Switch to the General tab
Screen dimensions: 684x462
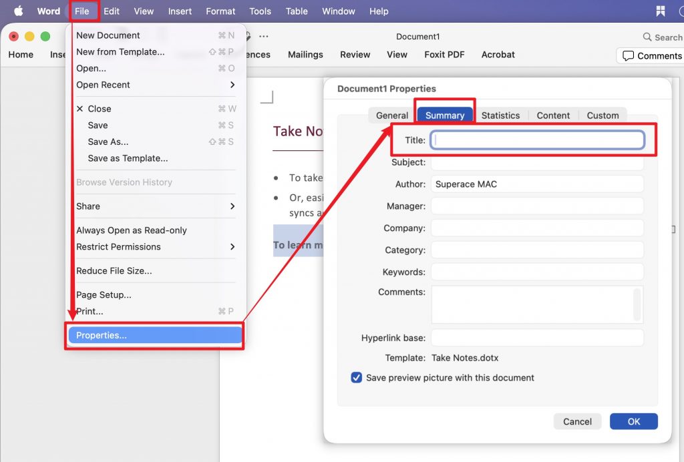click(x=391, y=115)
